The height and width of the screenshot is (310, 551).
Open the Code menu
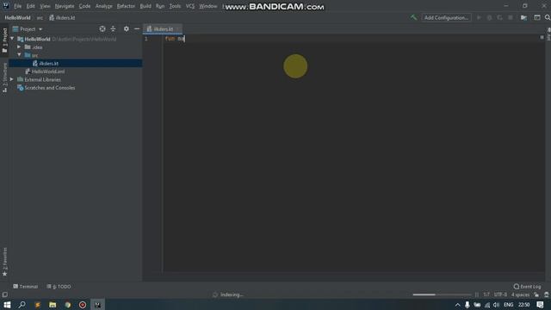[84, 6]
